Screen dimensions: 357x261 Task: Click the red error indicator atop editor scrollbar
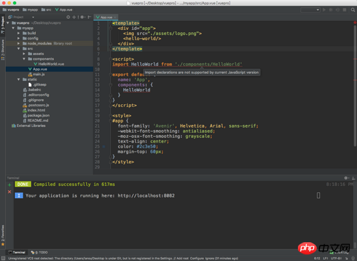coord(355,23)
